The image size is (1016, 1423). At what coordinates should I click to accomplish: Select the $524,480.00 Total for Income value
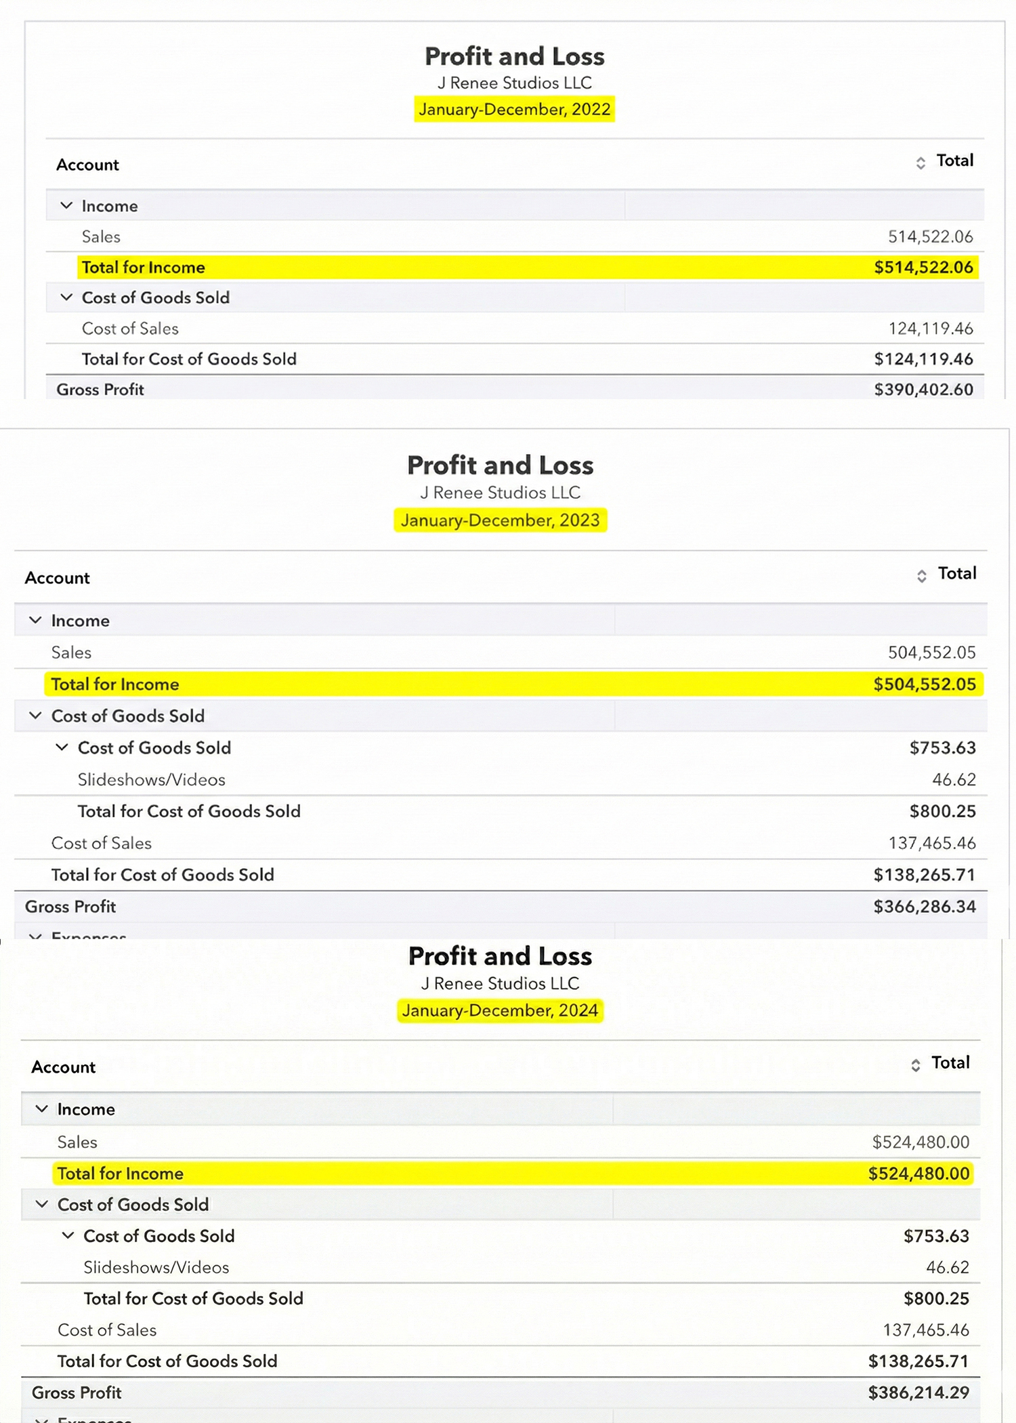tap(918, 1174)
